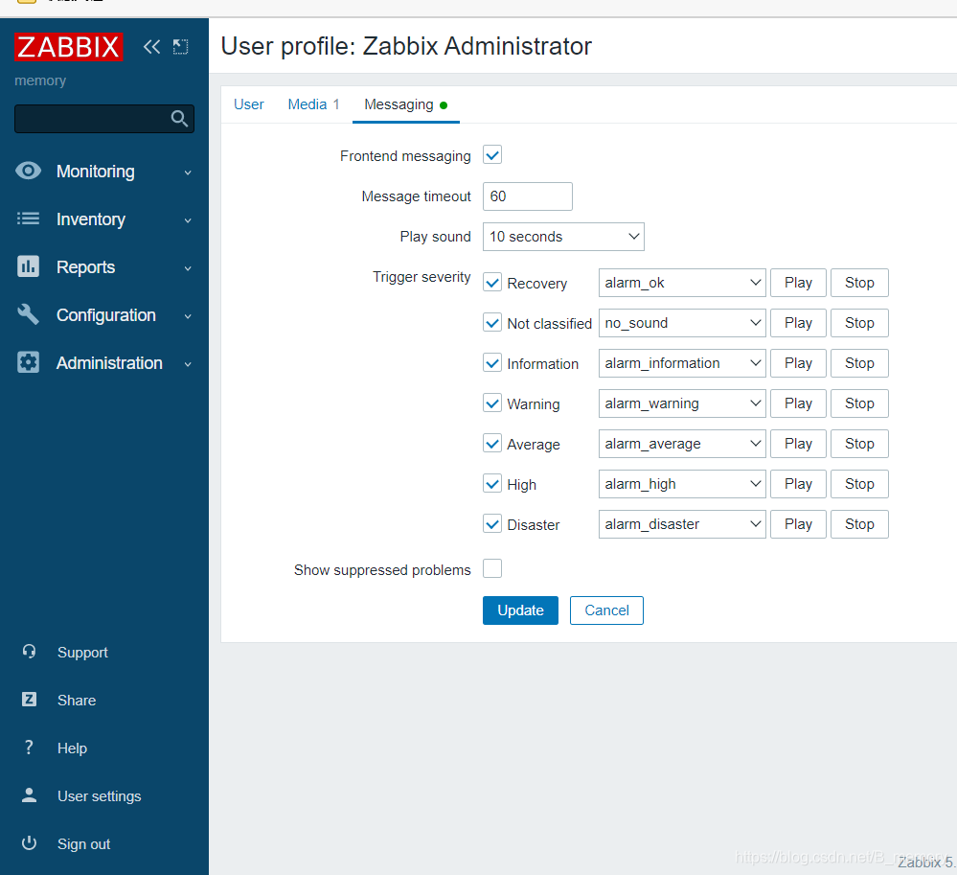This screenshot has height=875, width=957.
Task: Open the User settings link
Action: click(99, 796)
